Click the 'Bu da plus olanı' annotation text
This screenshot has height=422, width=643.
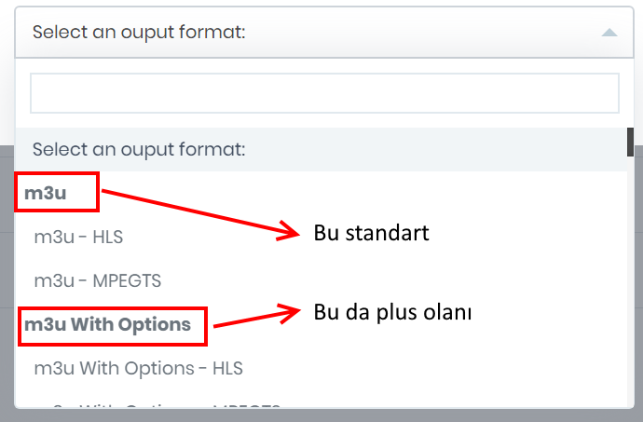coord(392,313)
